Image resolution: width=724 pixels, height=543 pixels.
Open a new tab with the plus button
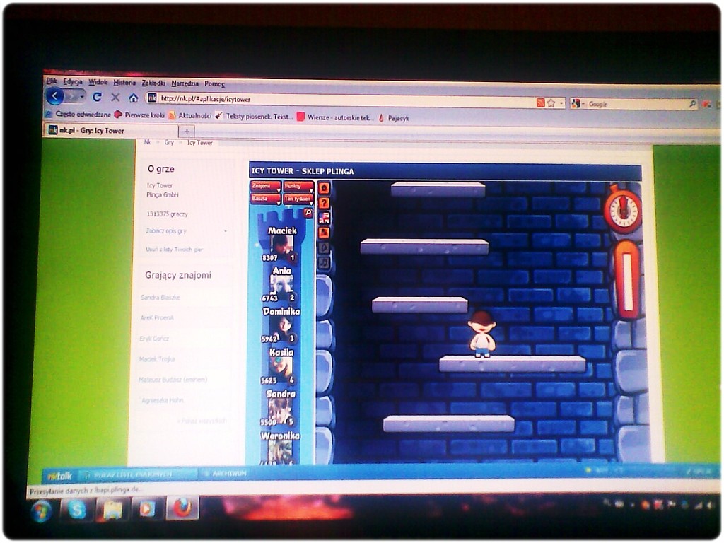187,132
